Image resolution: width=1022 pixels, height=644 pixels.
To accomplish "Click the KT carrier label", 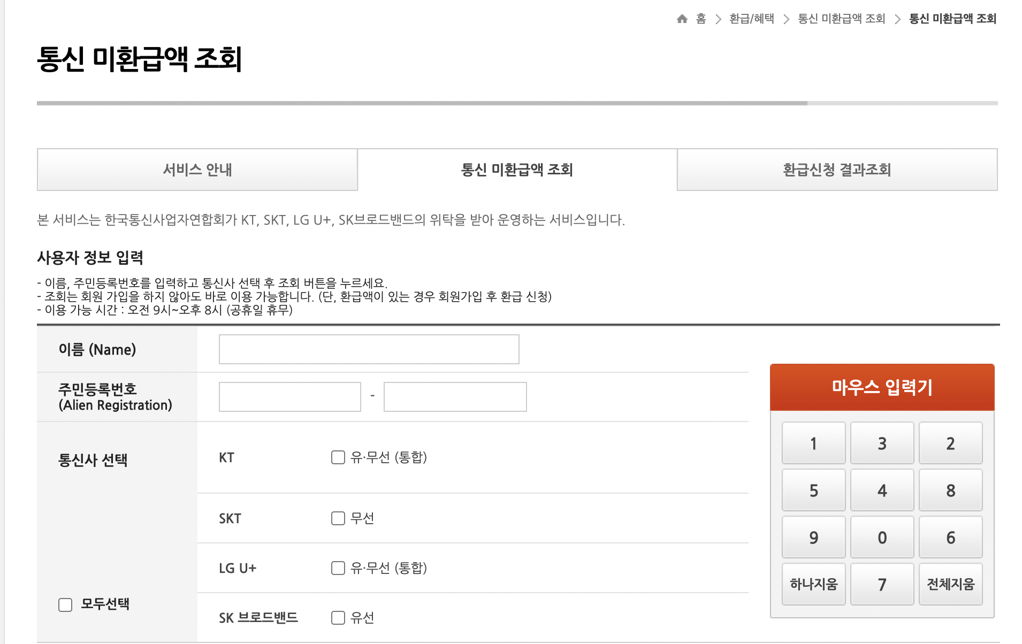I will (x=226, y=458).
